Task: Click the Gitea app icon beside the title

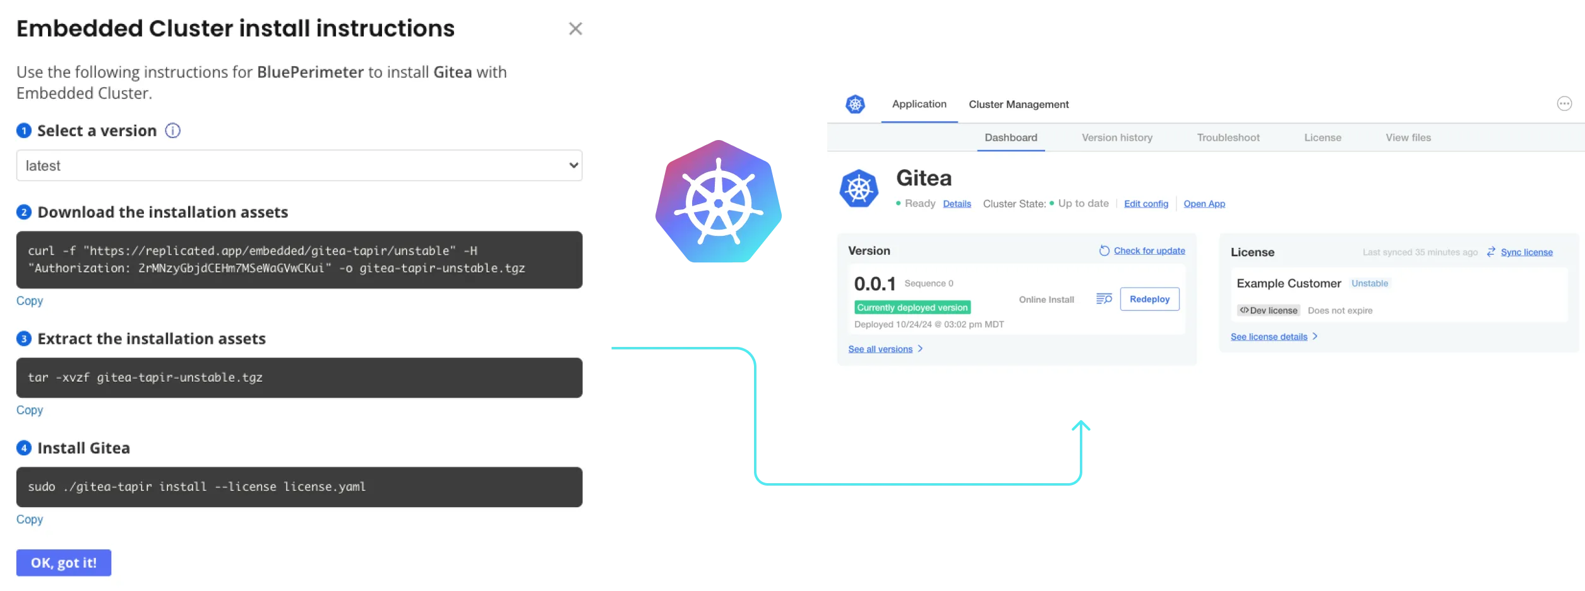Action: tap(859, 188)
